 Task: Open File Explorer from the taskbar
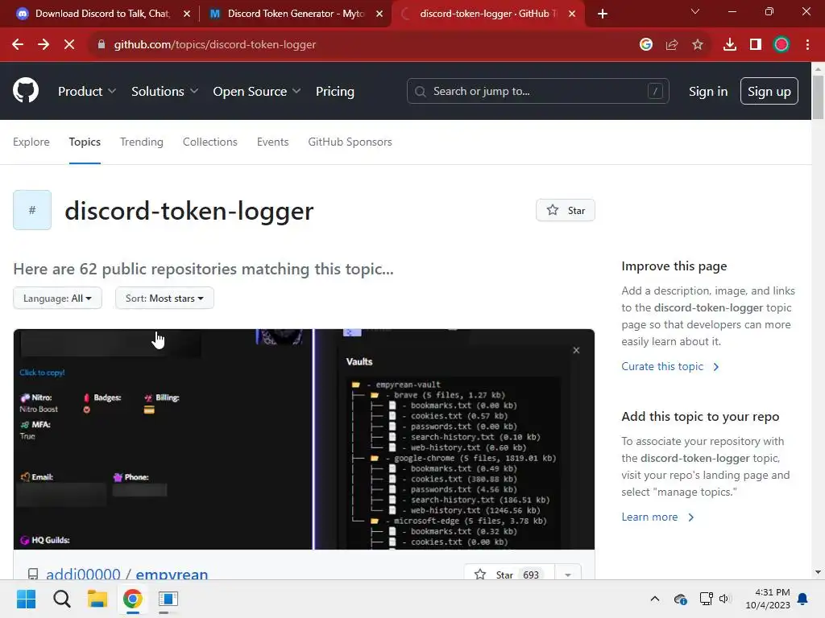coord(97,599)
